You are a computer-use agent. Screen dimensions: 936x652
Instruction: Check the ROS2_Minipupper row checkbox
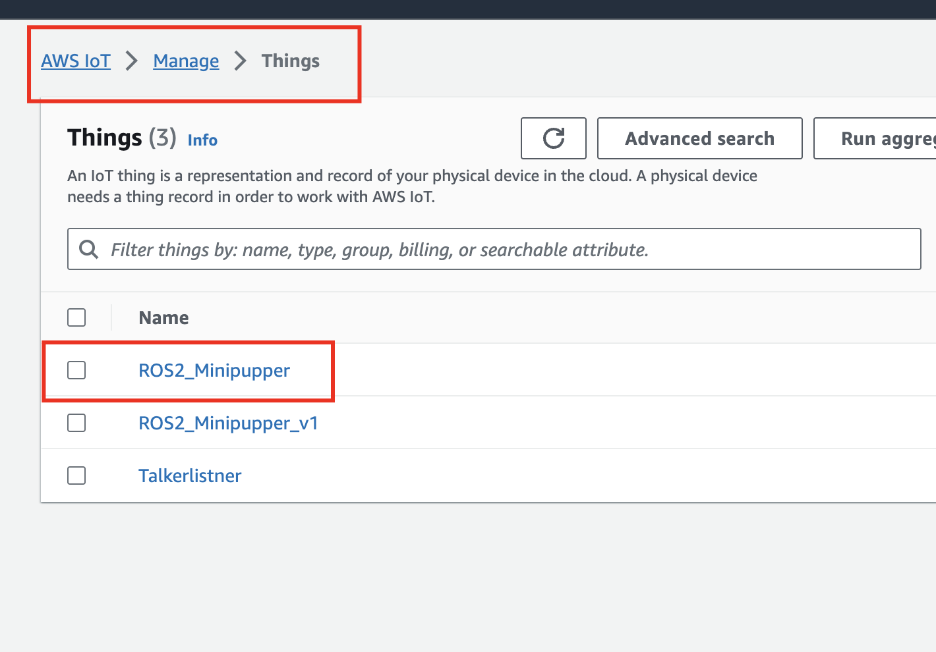pyautogui.click(x=76, y=370)
